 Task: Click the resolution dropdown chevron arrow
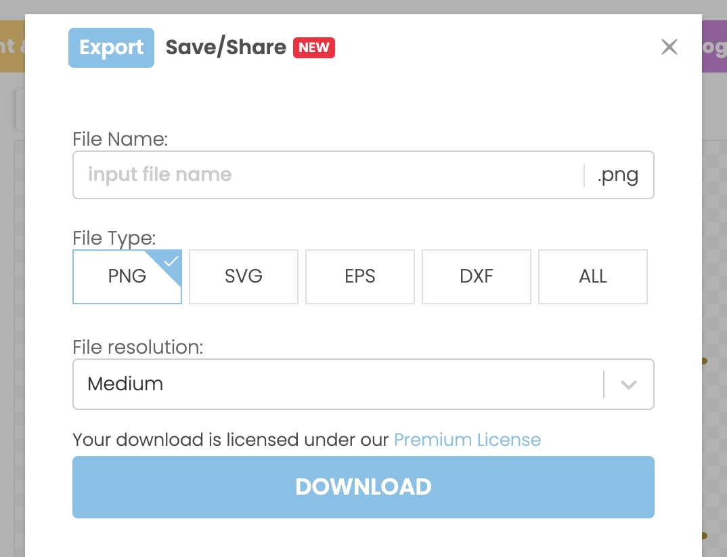pyautogui.click(x=628, y=384)
